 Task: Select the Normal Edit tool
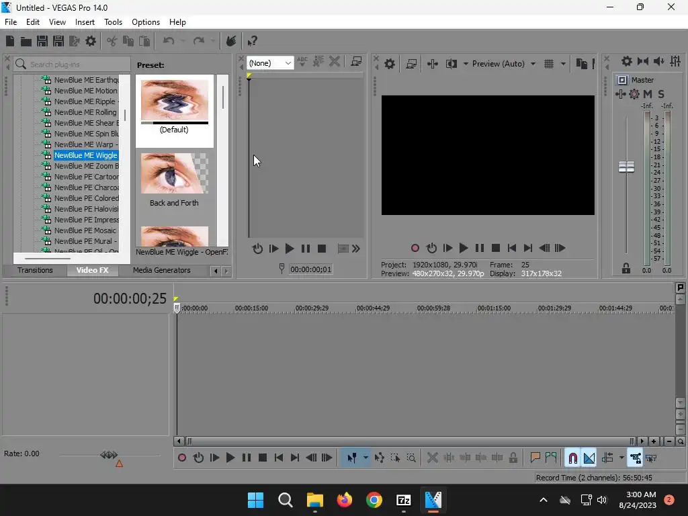click(352, 458)
